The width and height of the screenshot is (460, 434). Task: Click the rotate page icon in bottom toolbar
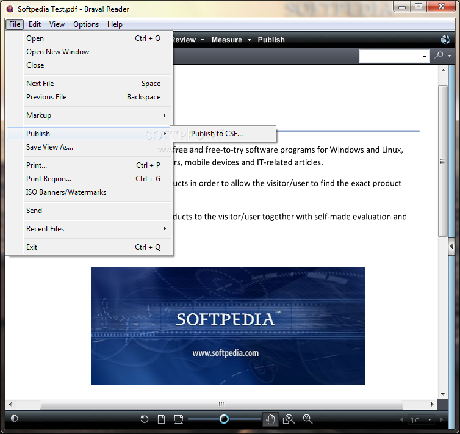(x=144, y=419)
